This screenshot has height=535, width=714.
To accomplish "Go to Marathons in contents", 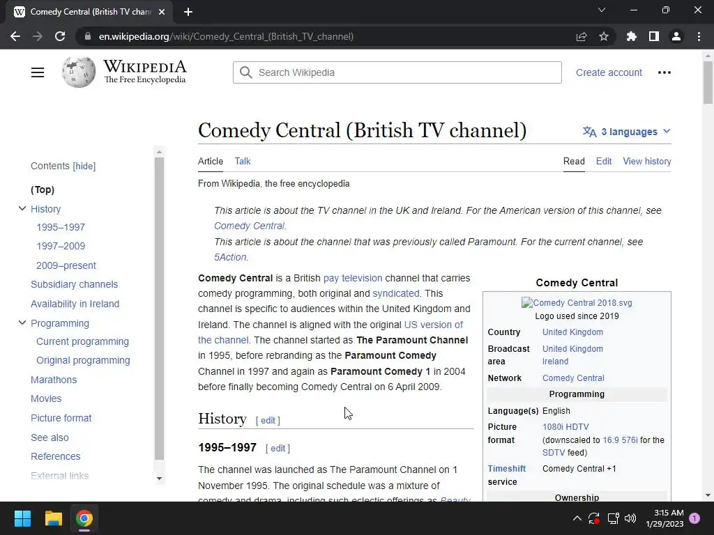I will [54, 380].
